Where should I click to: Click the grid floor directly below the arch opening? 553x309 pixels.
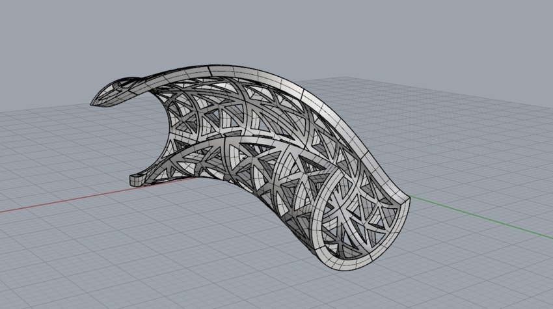[x=215, y=215]
